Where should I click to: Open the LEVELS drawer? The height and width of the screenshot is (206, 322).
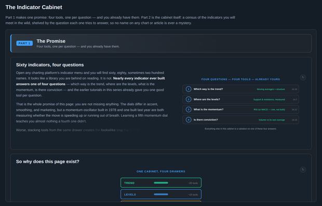(161, 194)
